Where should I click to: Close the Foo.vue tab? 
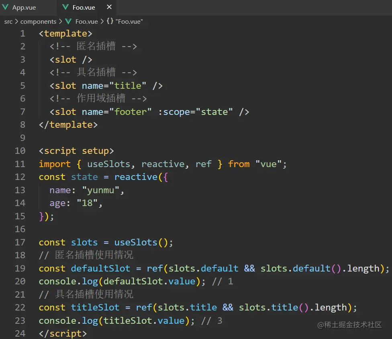click(109, 7)
